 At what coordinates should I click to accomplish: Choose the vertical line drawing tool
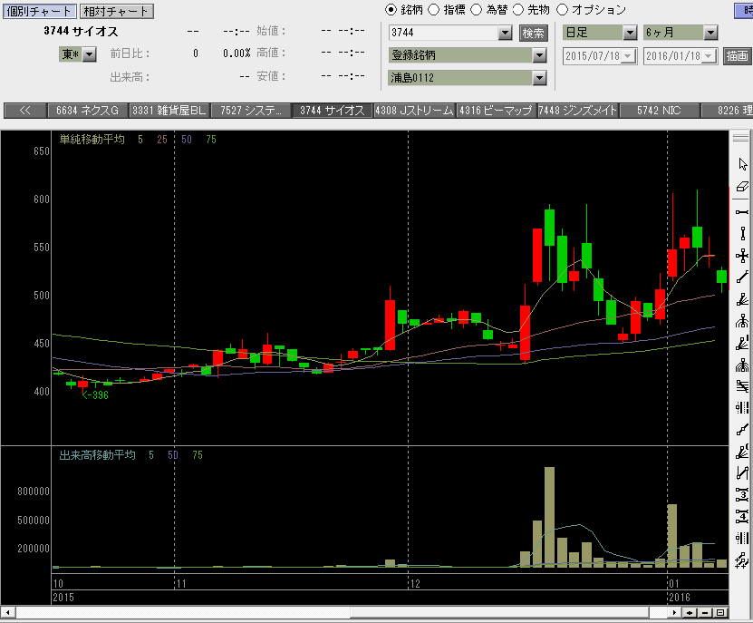(742, 234)
